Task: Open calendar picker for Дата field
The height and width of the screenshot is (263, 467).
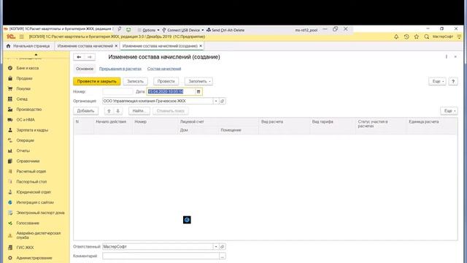Action: click(198, 91)
